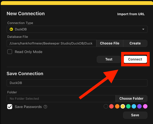Open the Connection Type dropdown
153x124 pixels.
(x=77, y=29)
